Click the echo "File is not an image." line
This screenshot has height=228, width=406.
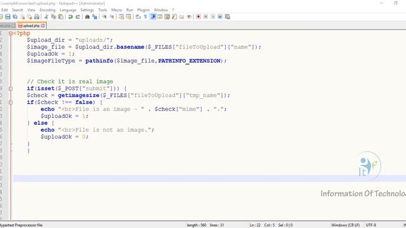pos(97,130)
